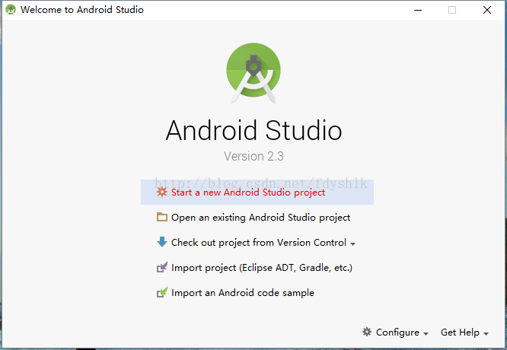
Task: Close the Welcome to Android Studio window
Action: click(x=487, y=10)
